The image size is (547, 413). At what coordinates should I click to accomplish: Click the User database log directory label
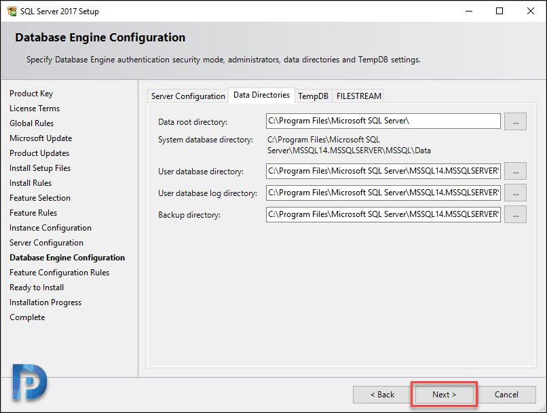[x=208, y=193]
